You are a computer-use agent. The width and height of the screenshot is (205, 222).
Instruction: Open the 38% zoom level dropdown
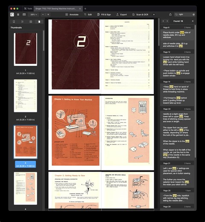pyautogui.click(x=34, y=15)
